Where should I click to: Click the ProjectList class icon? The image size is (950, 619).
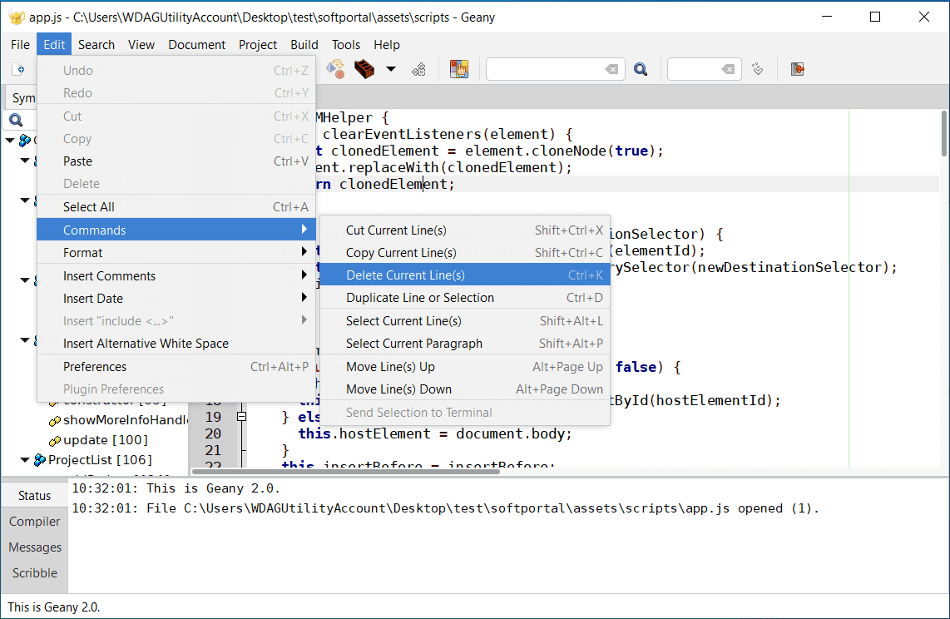40,460
